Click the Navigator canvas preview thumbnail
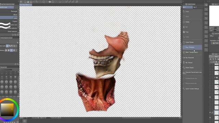Image resolution: width=219 pixels, height=123 pixels. click(214, 16)
